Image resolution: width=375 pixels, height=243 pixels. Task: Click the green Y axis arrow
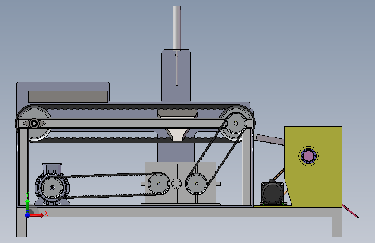(x=28, y=205)
